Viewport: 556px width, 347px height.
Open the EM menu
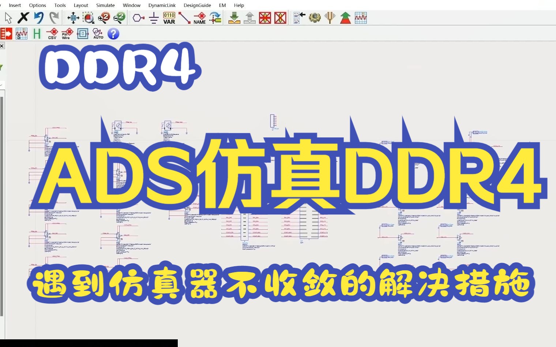click(222, 5)
